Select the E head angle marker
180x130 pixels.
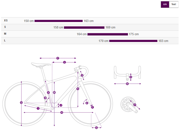click(x=87, y=103)
